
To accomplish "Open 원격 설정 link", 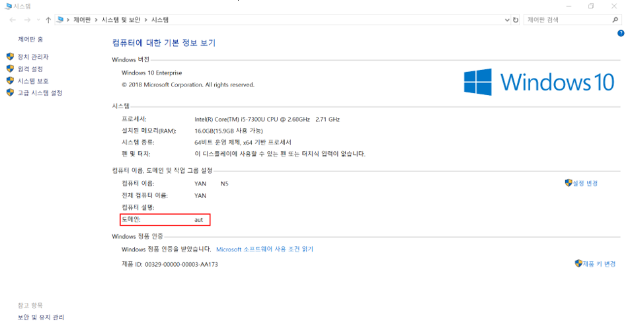I will click(30, 69).
